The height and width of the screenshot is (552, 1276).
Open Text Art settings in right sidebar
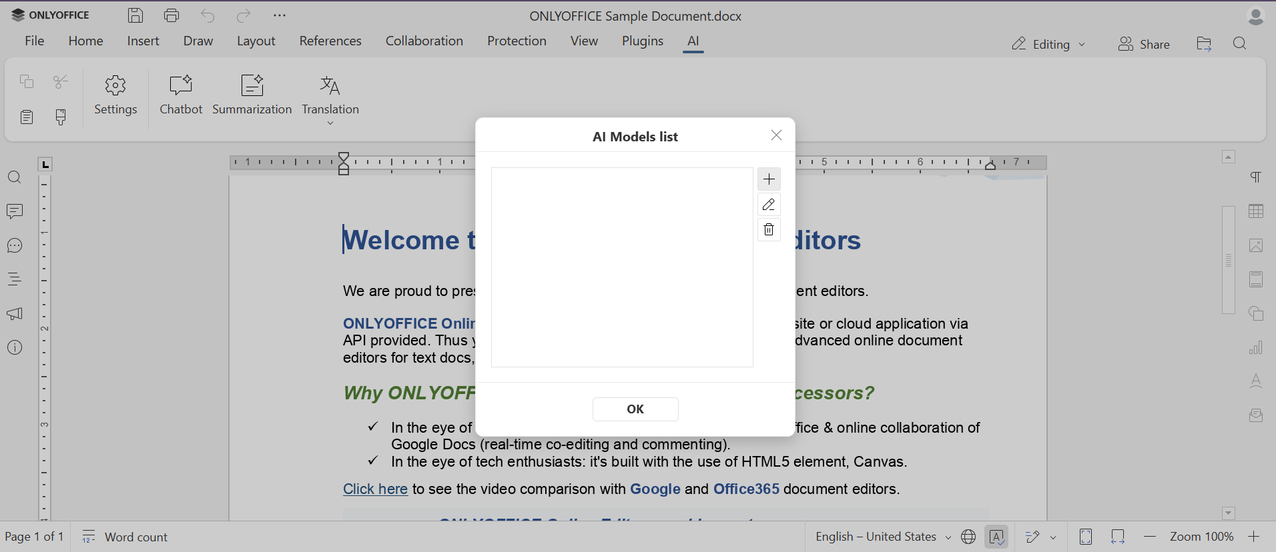[1256, 381]
